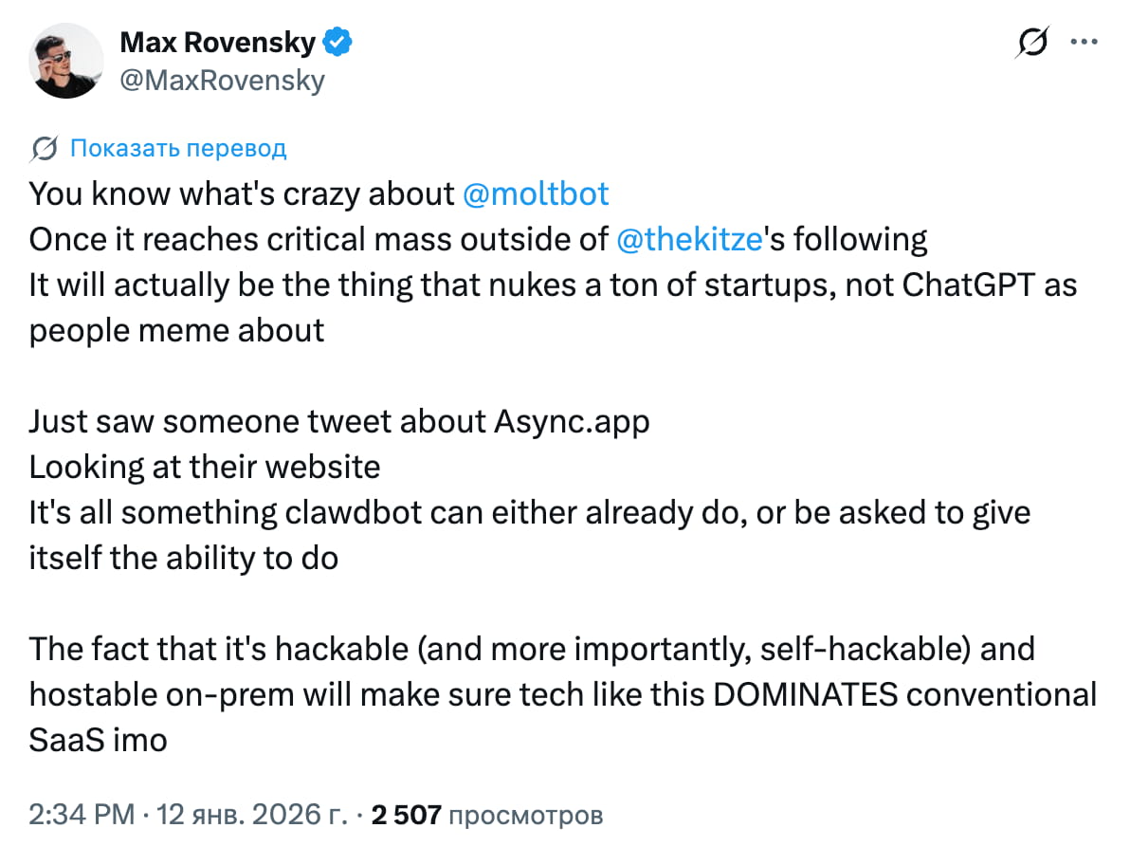Viewport: 1130px width, 865px height.
Task: Open the @thekitze mention
Action: pyautogui.click(x=689, y=239)
